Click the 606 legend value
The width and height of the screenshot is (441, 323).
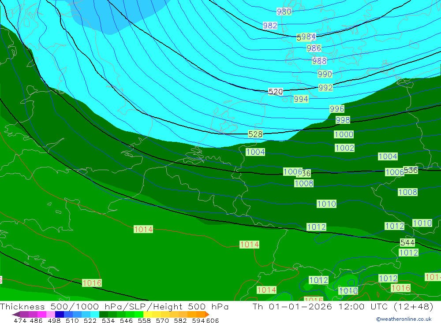213,321
